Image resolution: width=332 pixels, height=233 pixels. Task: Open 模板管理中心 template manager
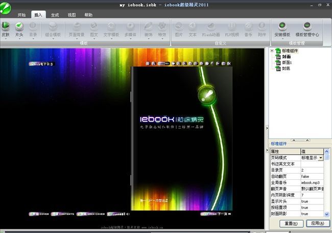point(307,26)
